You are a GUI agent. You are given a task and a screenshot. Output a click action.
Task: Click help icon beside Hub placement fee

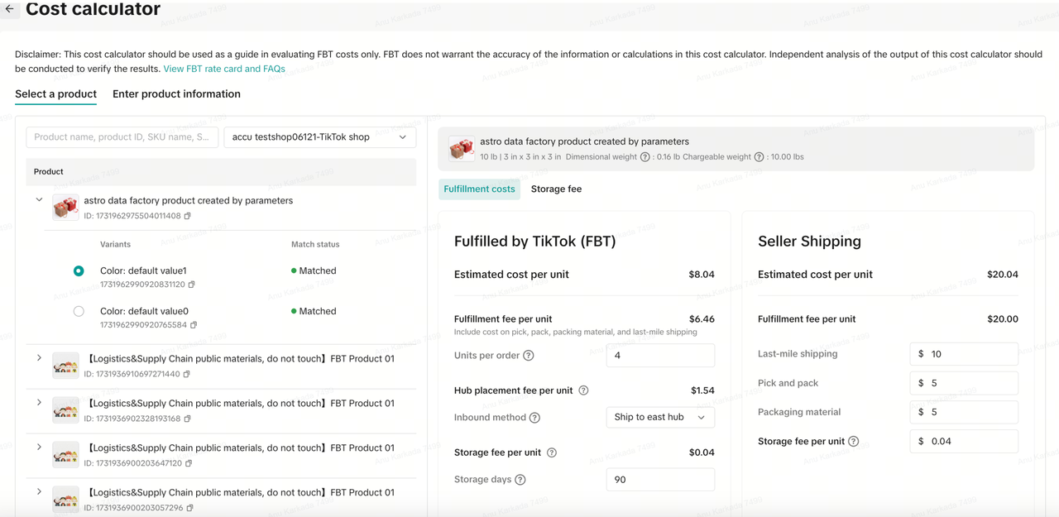pyautogui.click(x=583, y=390)
